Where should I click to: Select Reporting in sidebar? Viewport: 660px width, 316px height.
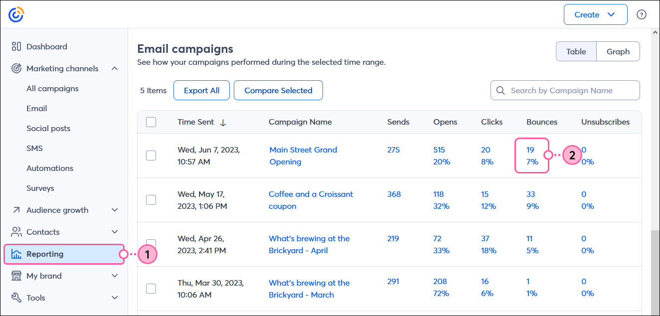pyautogui.click(x=64, y=254)
